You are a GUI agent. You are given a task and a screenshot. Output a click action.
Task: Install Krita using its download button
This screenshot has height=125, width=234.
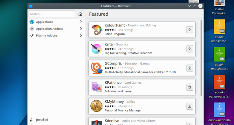(190, 49)
